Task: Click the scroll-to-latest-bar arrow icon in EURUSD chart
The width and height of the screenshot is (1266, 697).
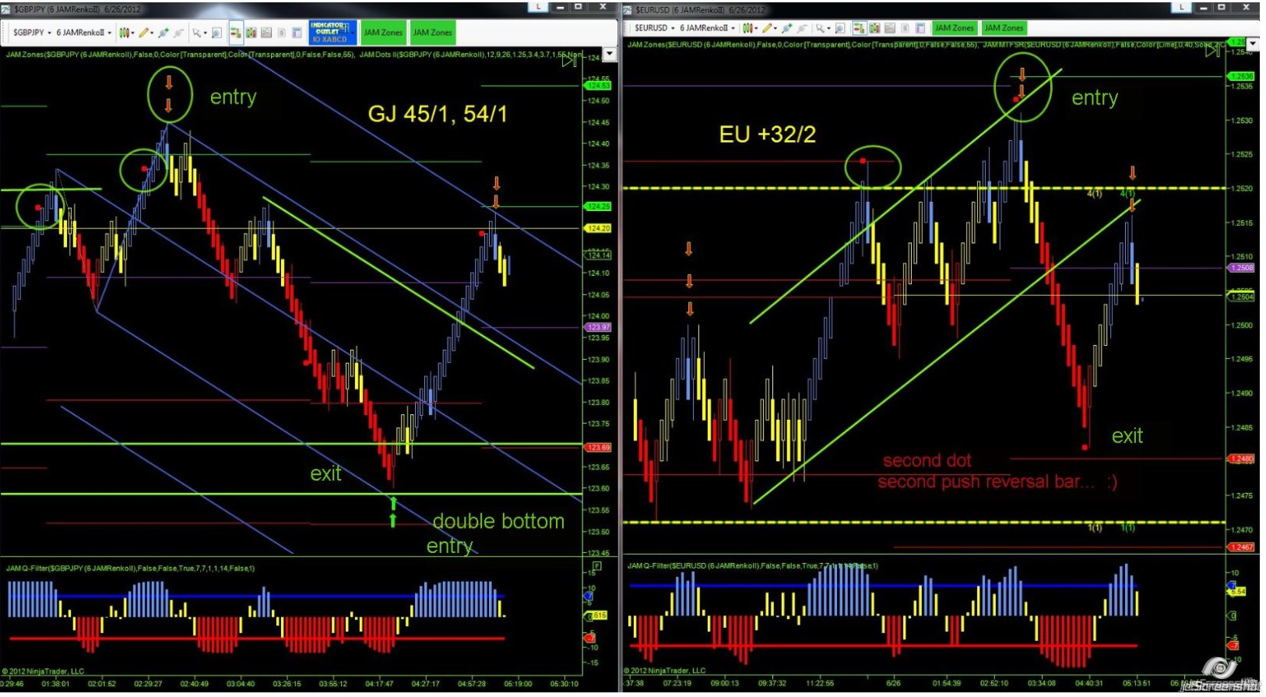Action: point(1212,51)
